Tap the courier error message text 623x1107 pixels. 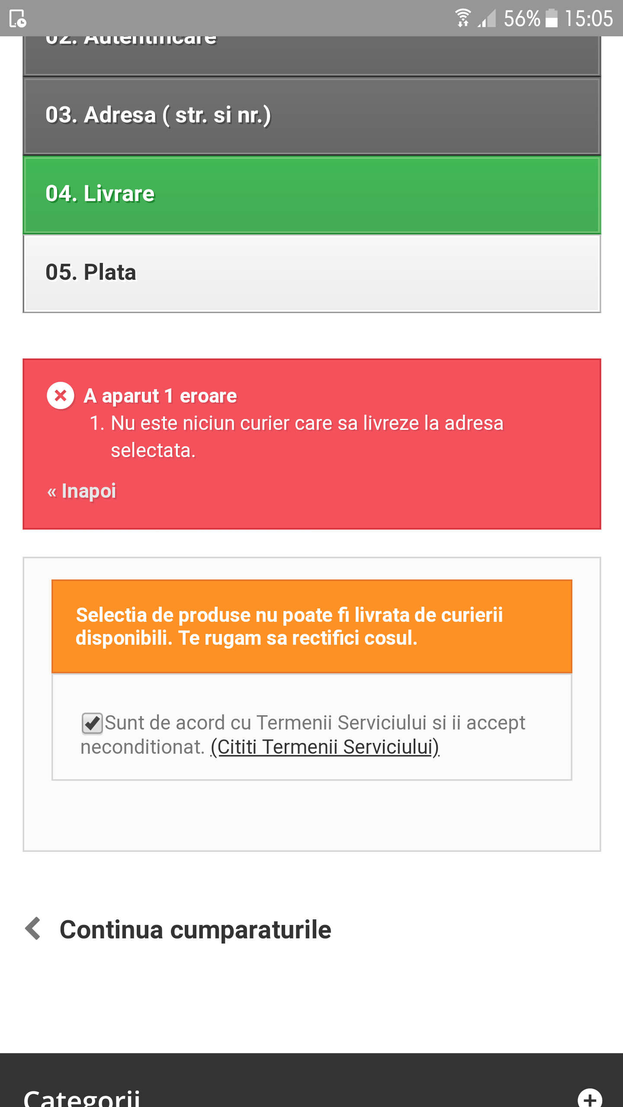(307, 437)
